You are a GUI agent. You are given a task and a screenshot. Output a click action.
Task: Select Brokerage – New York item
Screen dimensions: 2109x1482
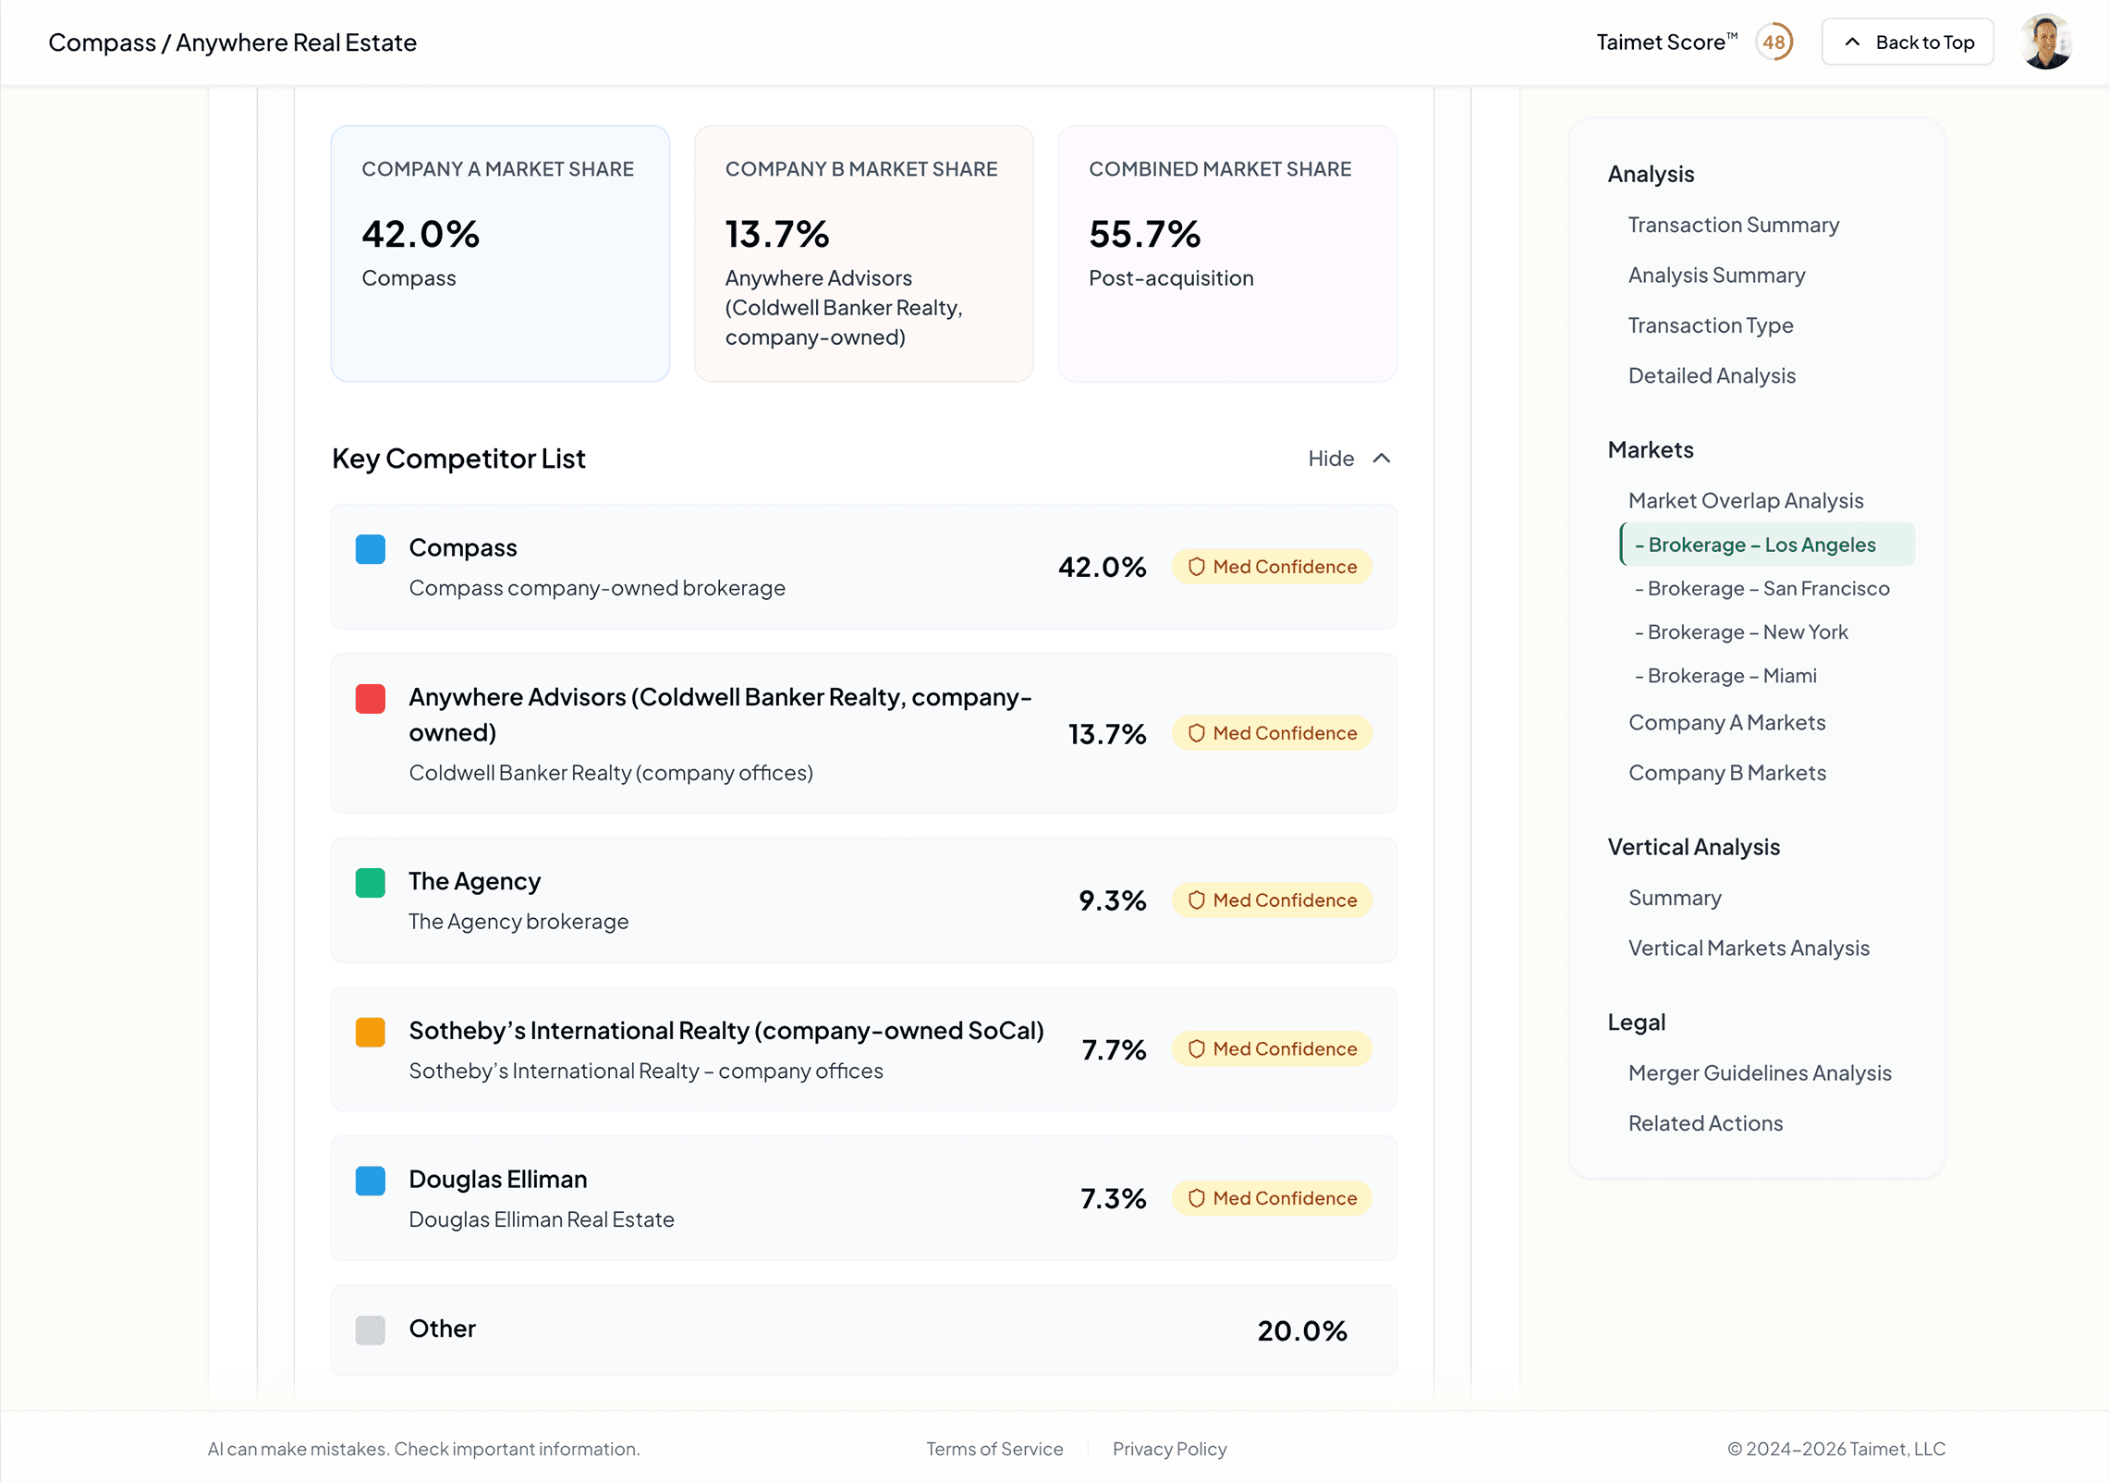coord(1741,632)
